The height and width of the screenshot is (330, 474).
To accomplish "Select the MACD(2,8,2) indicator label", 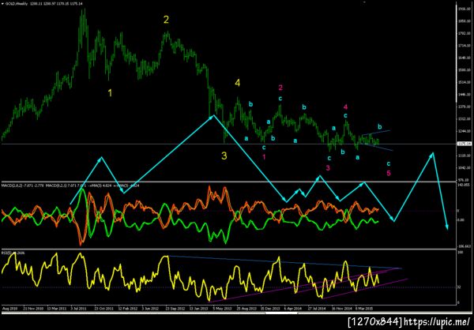I will pyautogui.click(x=12, y=185).
